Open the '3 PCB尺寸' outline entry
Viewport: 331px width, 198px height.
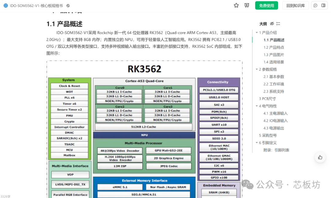pos(267,99)
